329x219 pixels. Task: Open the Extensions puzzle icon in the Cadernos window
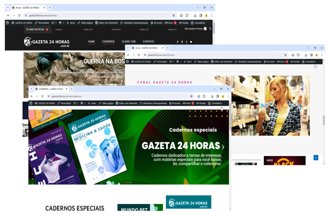coord(204,96)
